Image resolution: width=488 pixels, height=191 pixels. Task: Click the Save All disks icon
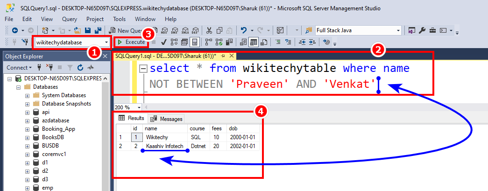point(99,30)
